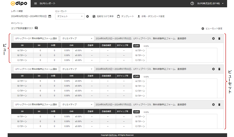Click the LPトップページ3 view selector field

36,104
